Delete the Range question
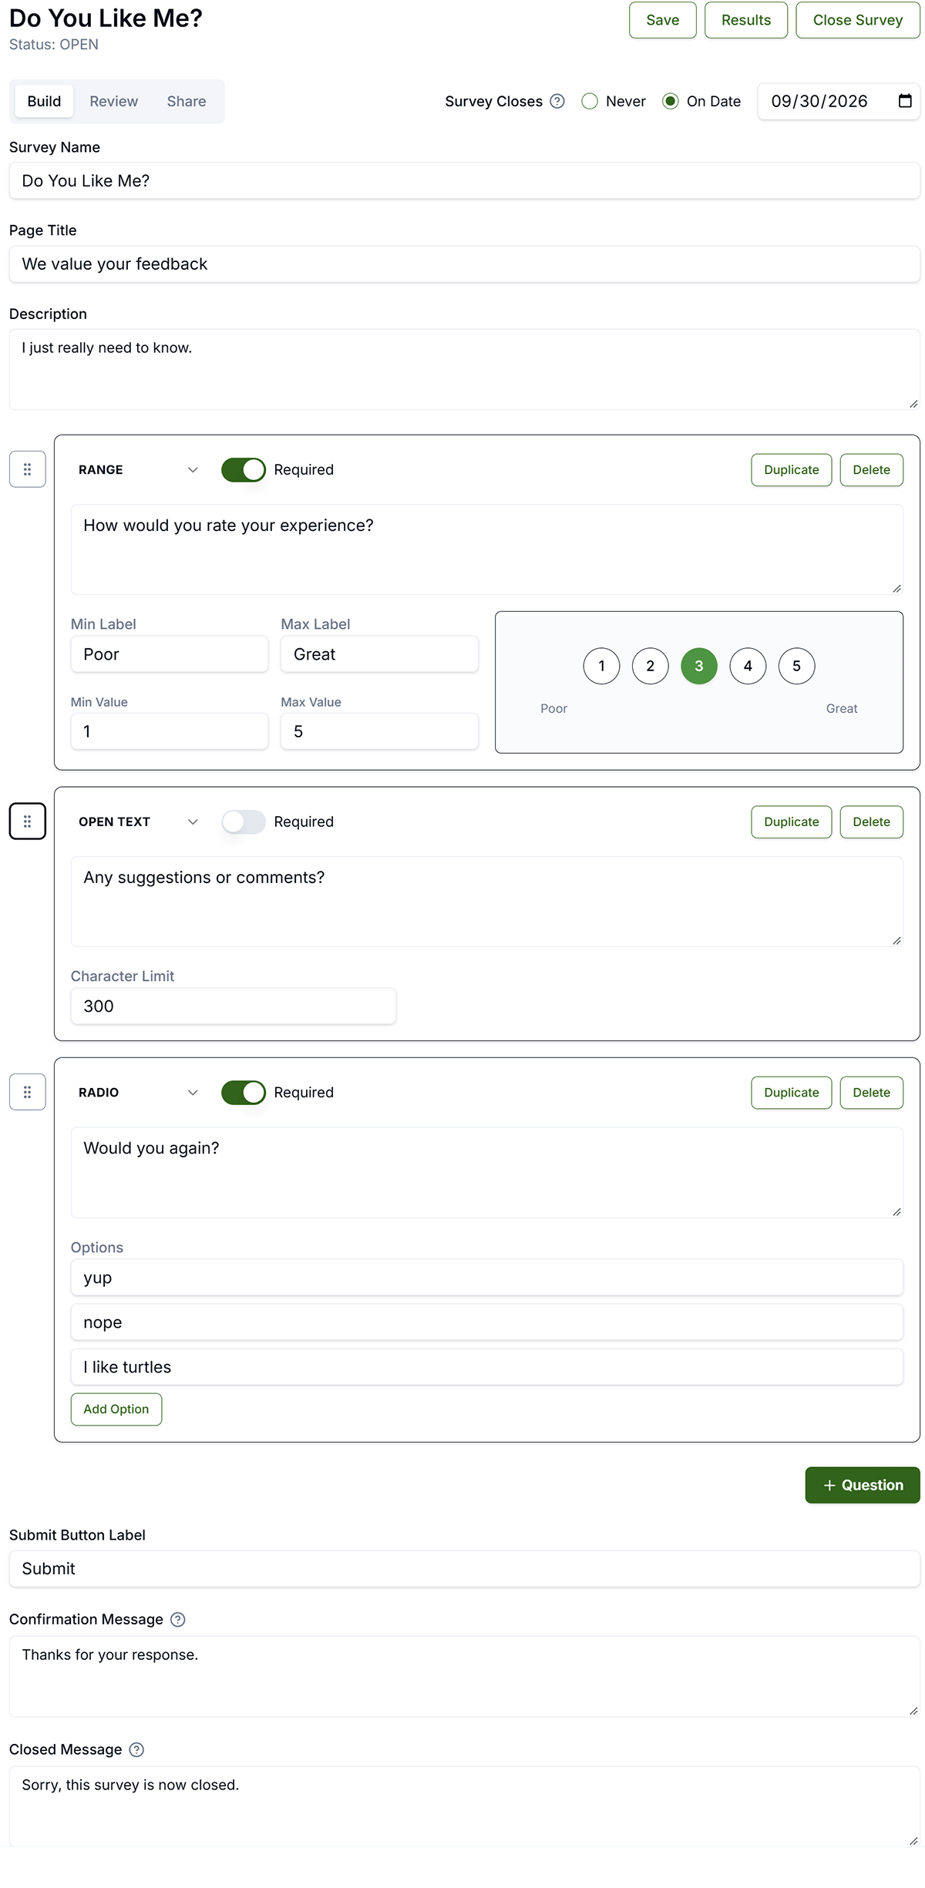 872,469
